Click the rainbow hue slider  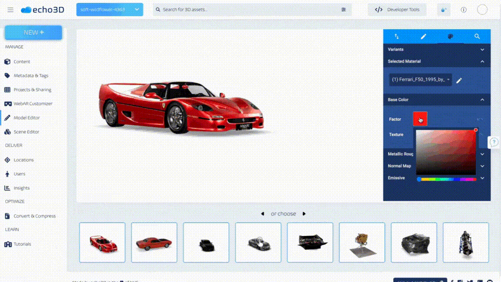coord(448,179)
